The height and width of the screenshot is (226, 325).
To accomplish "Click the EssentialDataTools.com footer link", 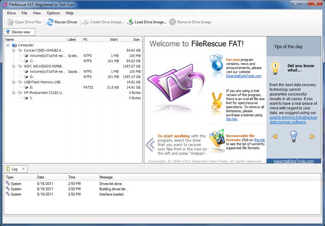I will pos(293,161).
